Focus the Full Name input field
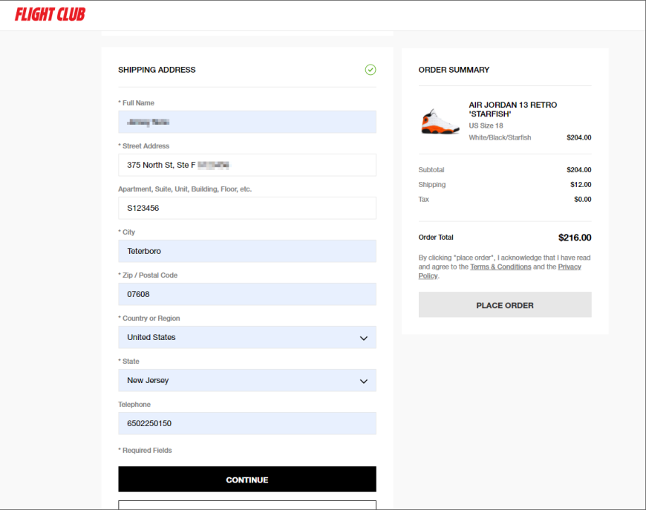Screen dimensions: 646x510 [x=247, y=122]
